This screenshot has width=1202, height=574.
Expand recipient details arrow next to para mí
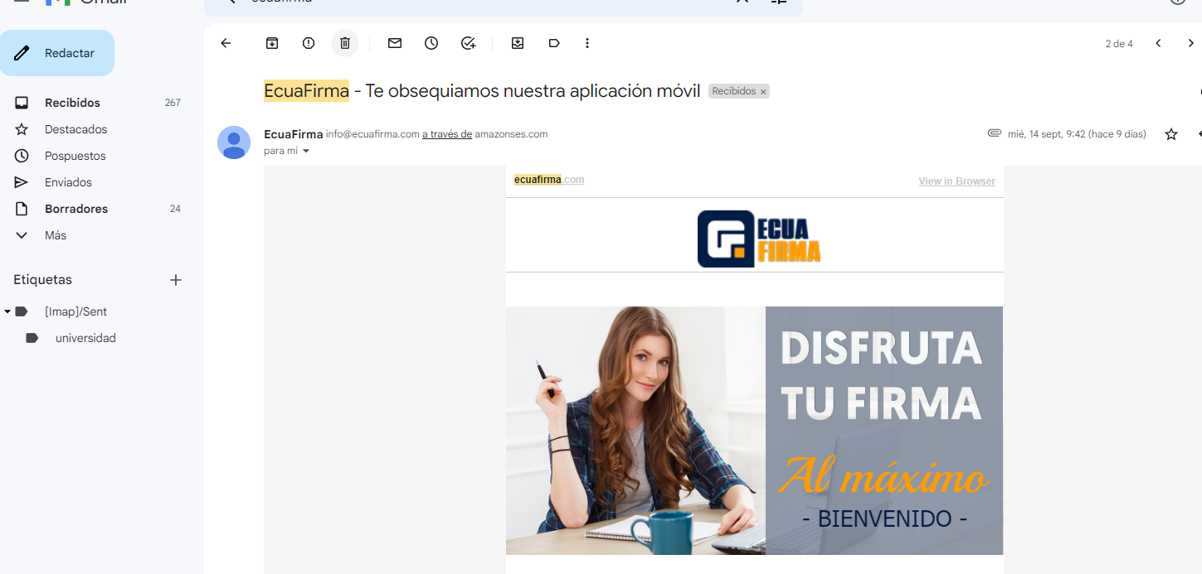305,152
